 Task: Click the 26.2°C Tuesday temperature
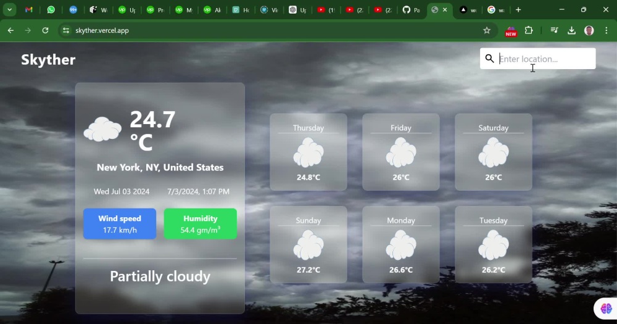(x=494, y=270)
